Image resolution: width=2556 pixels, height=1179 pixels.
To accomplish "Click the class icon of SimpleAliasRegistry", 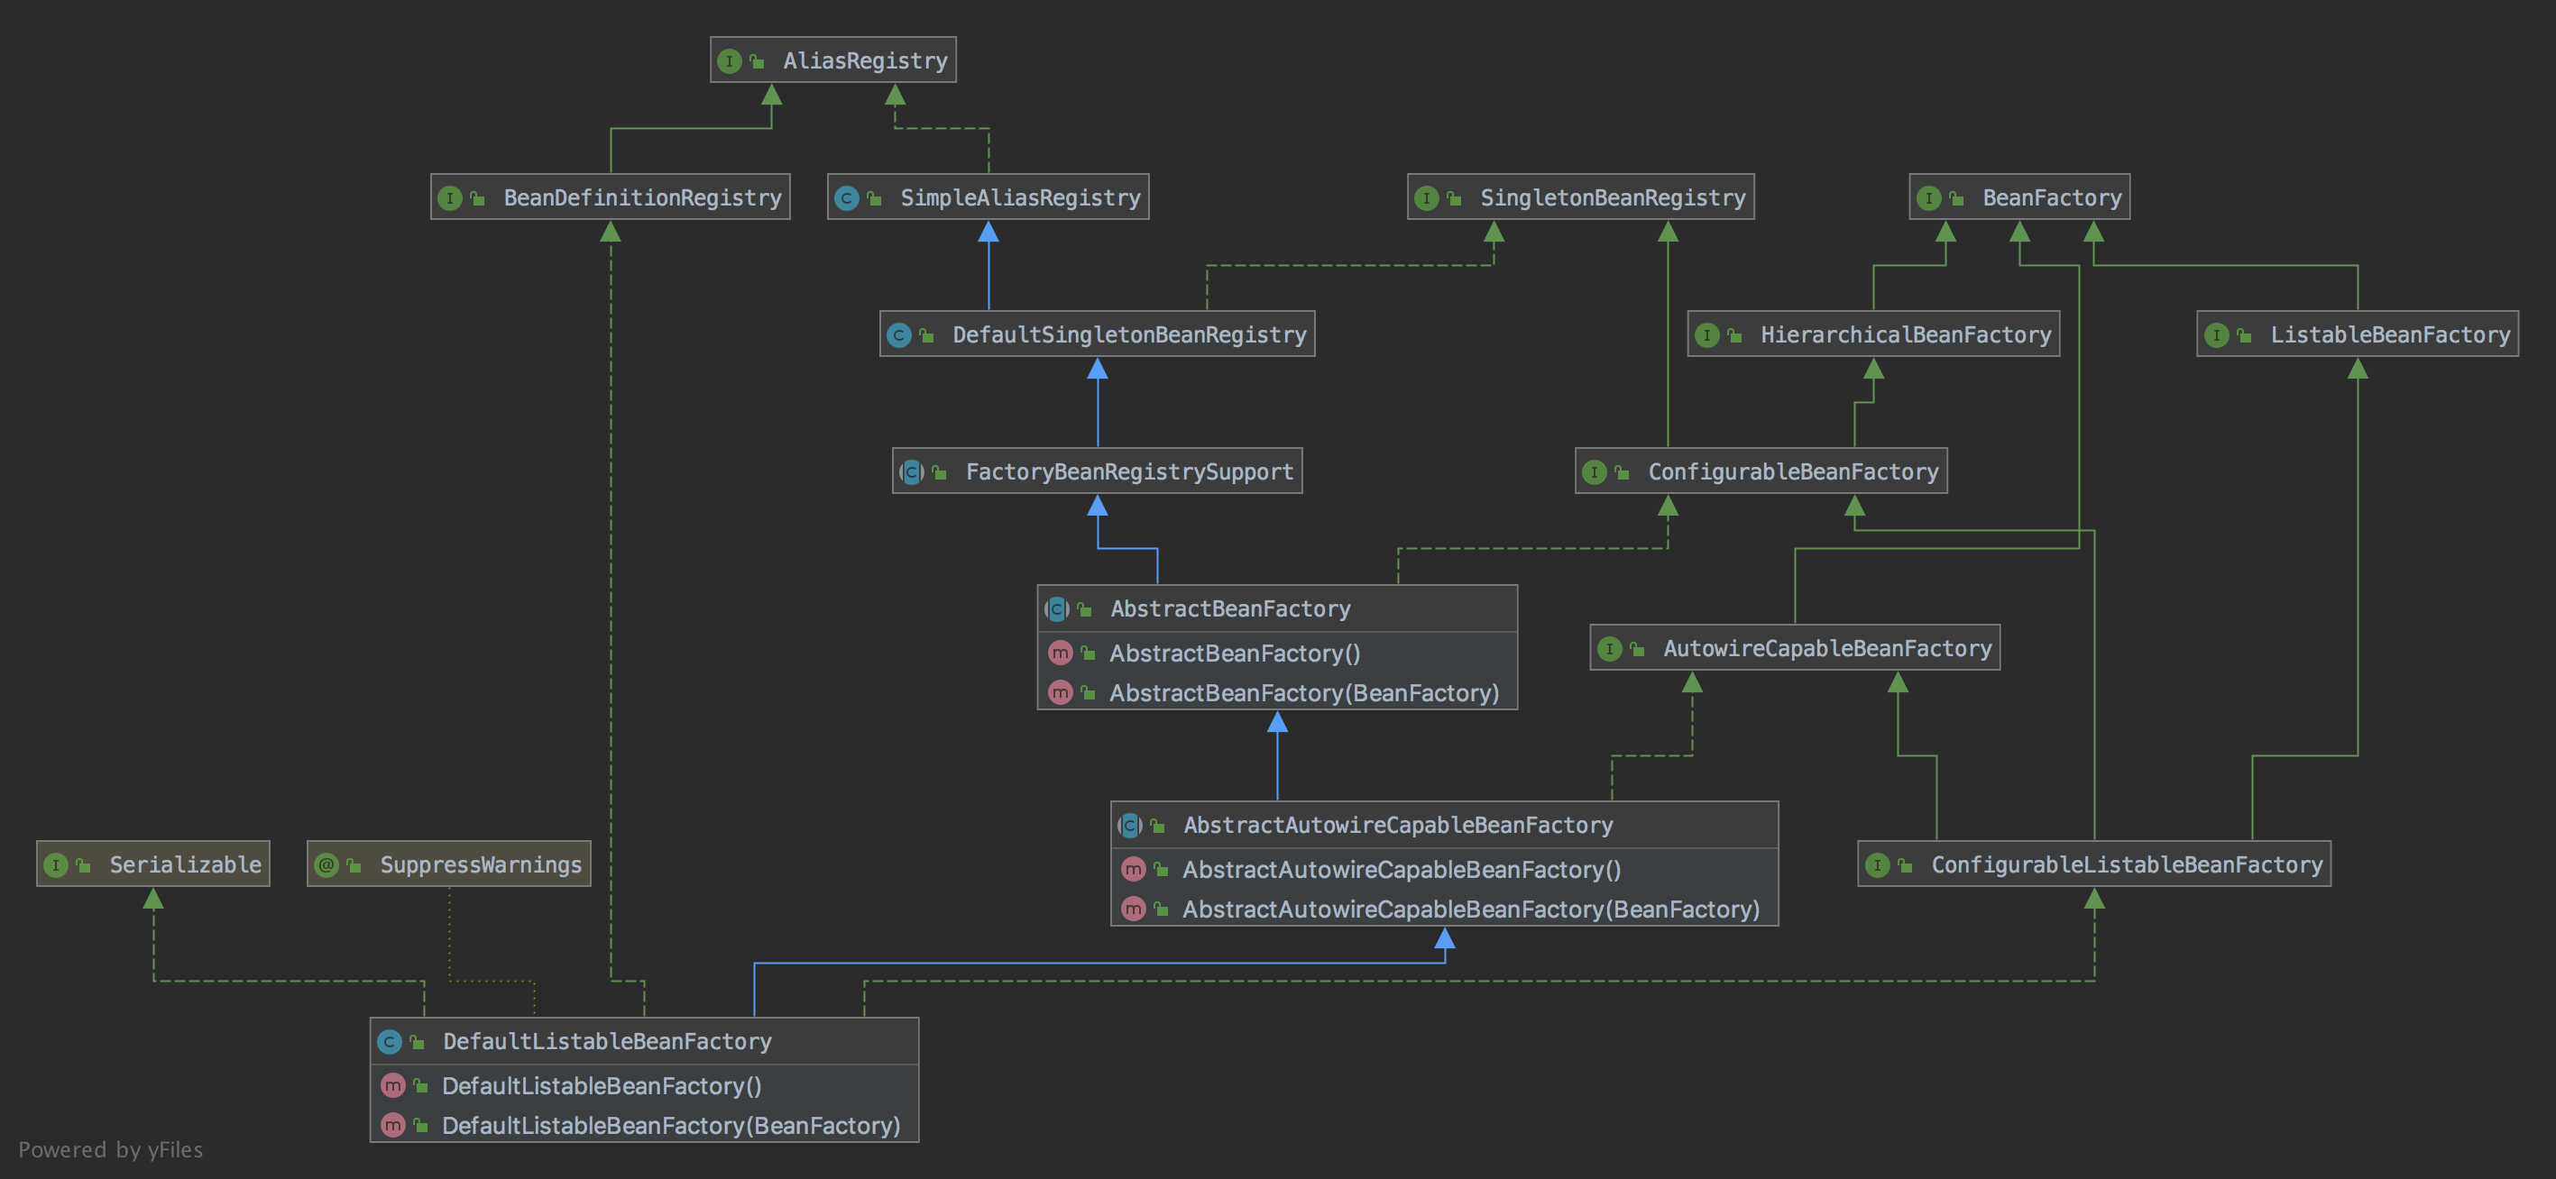I will pyautogui.click(x=846, y=198).
